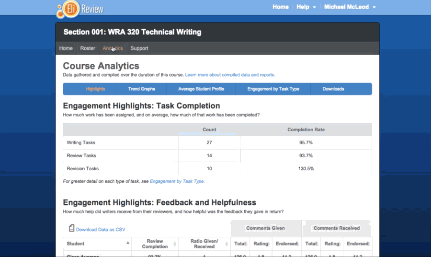Select the Revision Tasks count 10

(209, 168)
